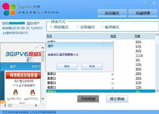Click the node list scrollbar thumb

point(157,40)
